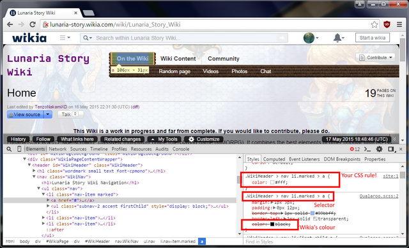Click the DevTools inspect magnifier icon
The width and height of the screenshot is (409, 248).
pos(9,149)
